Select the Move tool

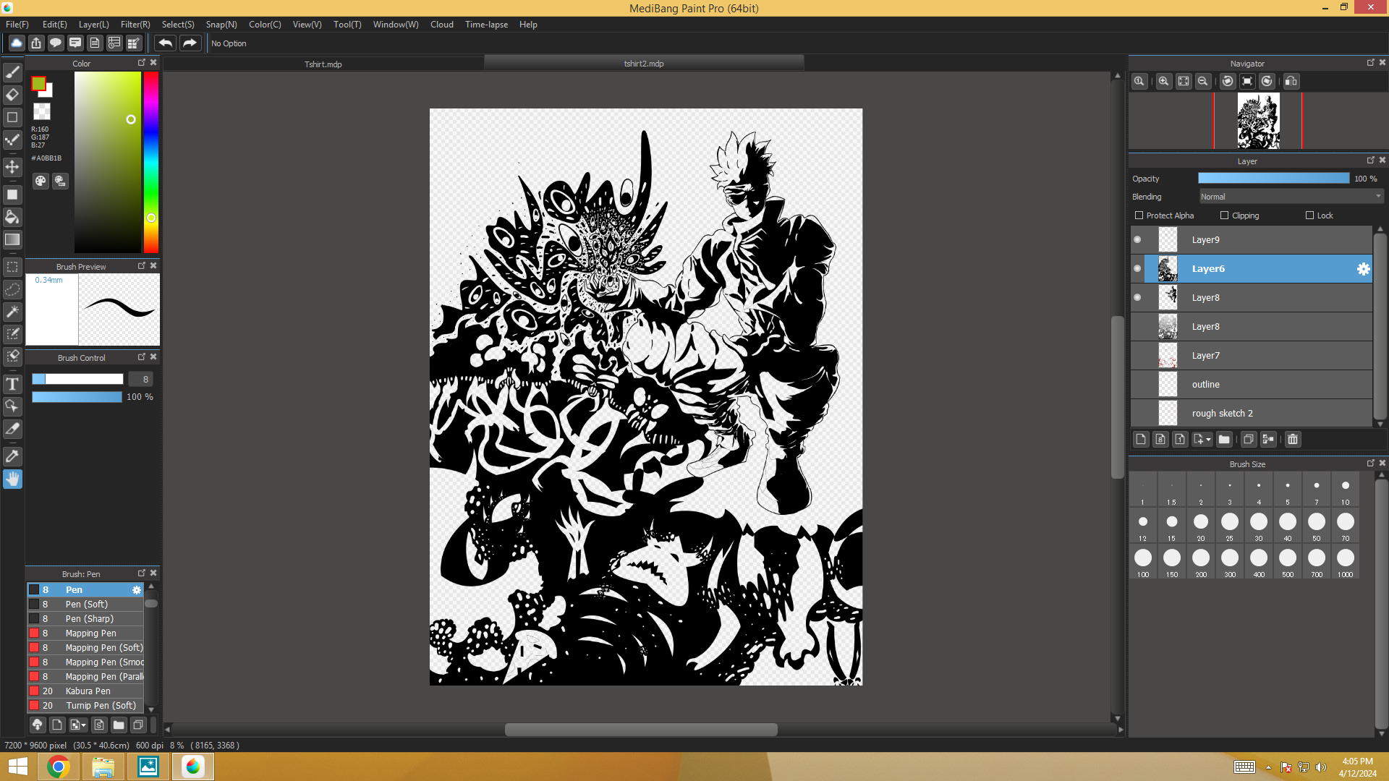pyautogui.click(x=12, y=167)
